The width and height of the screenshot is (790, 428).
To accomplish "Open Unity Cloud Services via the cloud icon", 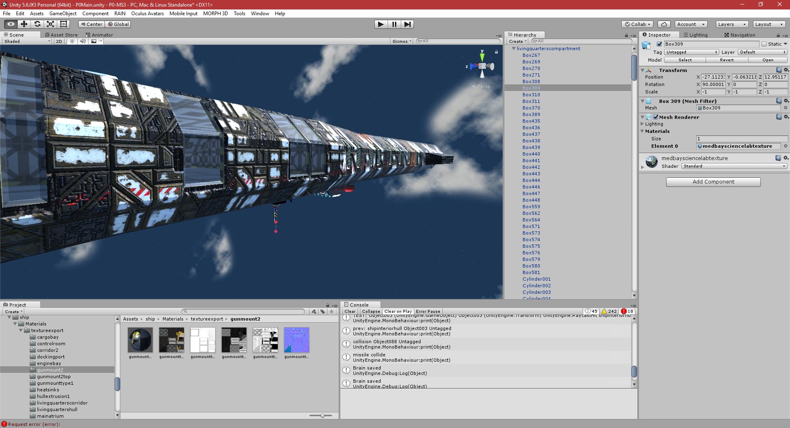I will point(663,24).
